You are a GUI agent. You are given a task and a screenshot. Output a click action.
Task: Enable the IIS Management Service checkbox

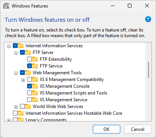[x=29, y=100]
